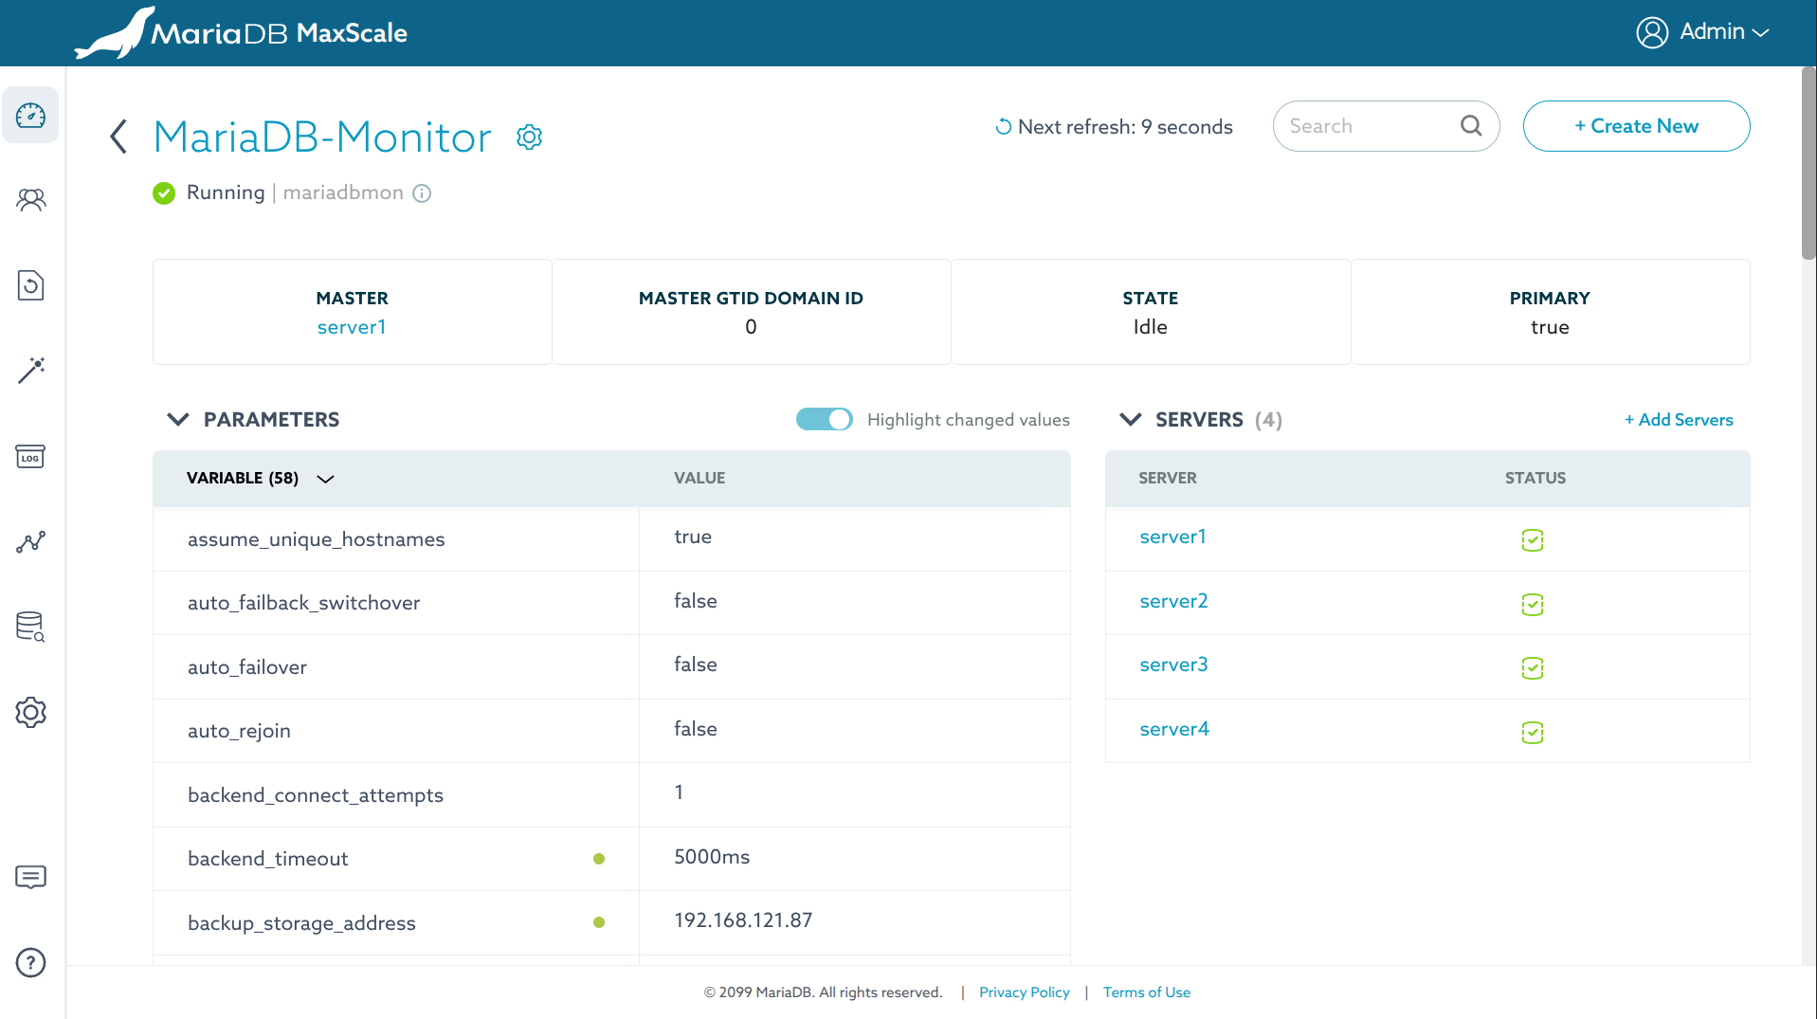Open the Help question mark icon

(30, 963)
